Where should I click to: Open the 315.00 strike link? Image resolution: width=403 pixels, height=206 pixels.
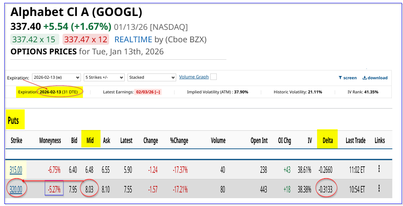(x=16, y=170)
